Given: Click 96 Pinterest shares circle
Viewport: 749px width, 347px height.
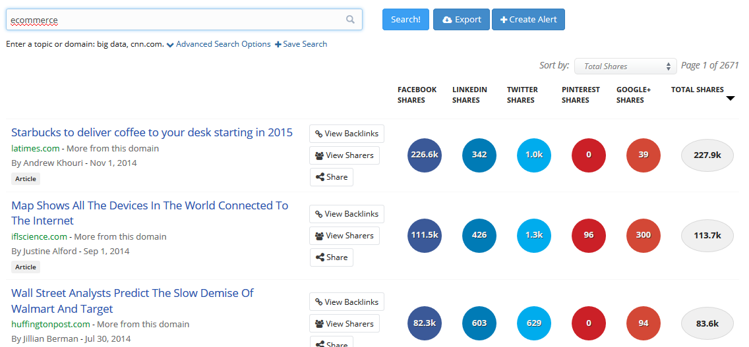Looking at the screenshot, I should (589, 235).
